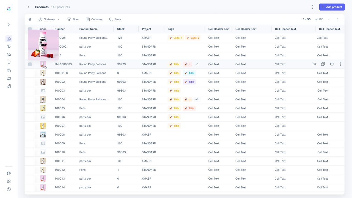Click the globe icon near sidebar bottom

pyautogui.click(x=9, y=173)
